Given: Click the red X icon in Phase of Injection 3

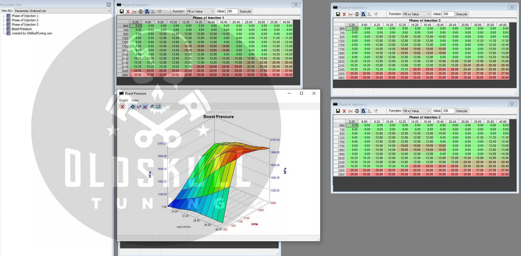Looking at the screenshot, I should [344, 14].
